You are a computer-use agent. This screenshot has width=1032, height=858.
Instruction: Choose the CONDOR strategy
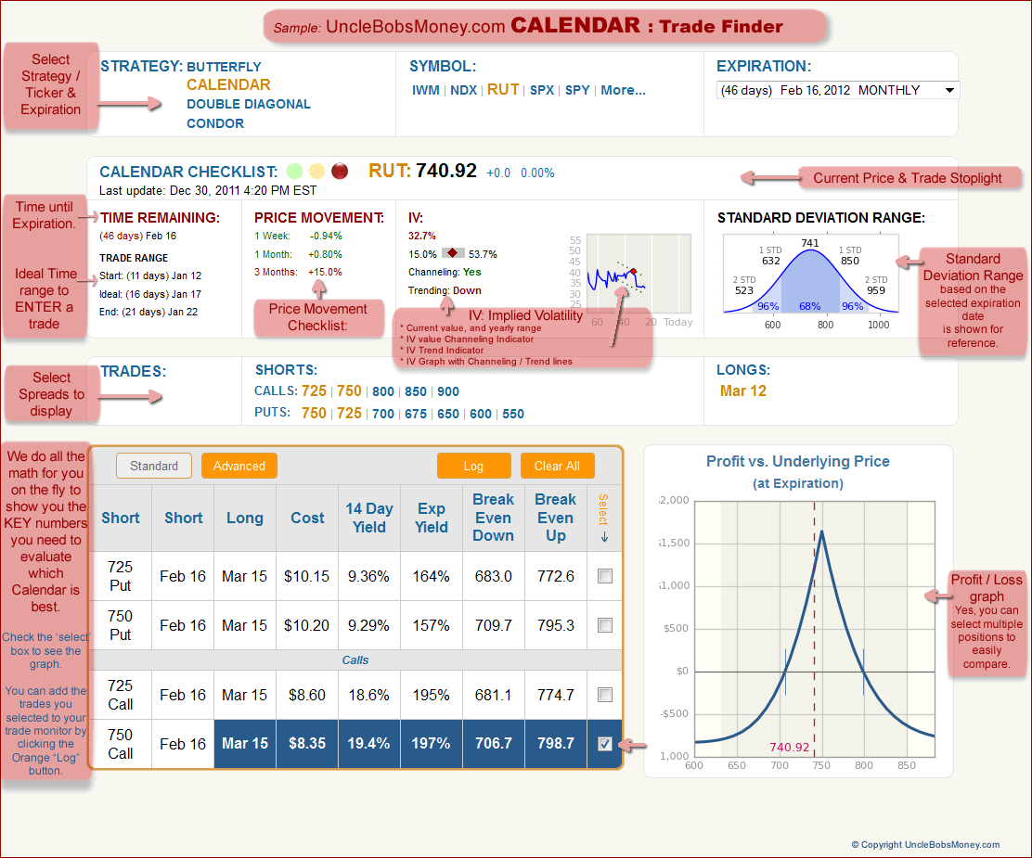[x=215, y=123]
